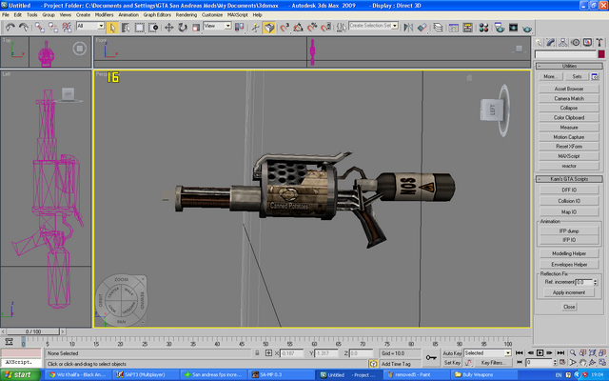
Task: Switch to the Create panel tab
Action: tap(539, 42)
